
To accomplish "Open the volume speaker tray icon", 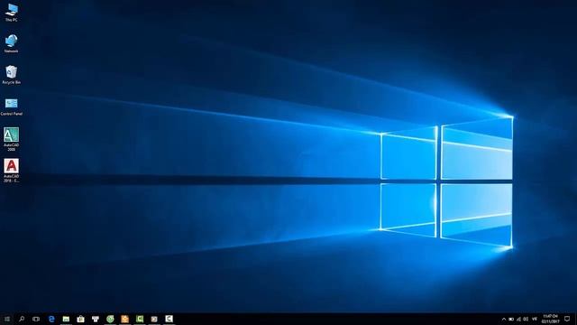I will coord(526,319).
